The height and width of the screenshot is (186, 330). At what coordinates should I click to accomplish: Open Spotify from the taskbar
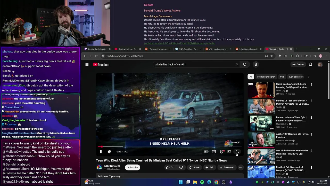[x=202, y=182]
